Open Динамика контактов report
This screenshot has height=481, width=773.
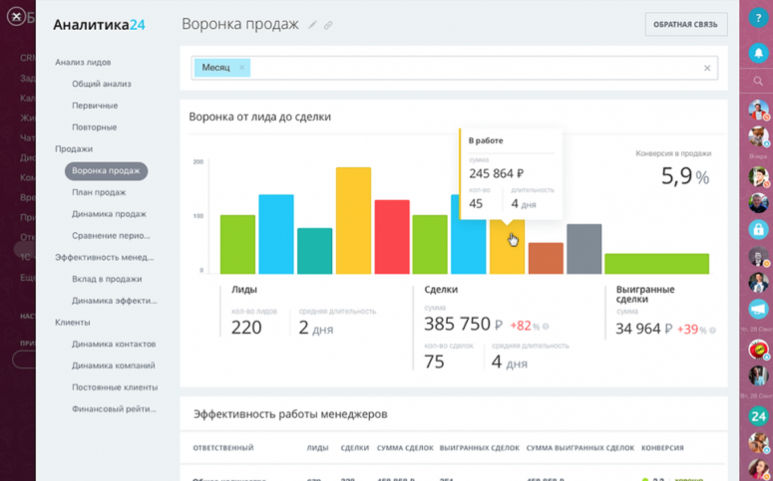coord(114,344)
